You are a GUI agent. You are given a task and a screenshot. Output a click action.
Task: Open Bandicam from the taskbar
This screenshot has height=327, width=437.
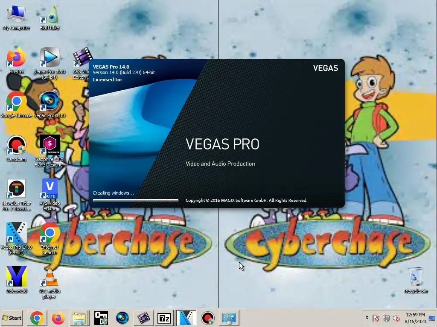coord(208,318)
